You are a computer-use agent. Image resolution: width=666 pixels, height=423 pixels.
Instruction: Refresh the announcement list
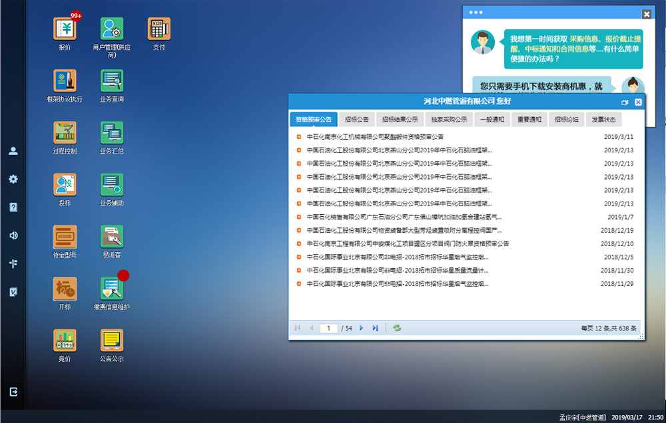397,328
